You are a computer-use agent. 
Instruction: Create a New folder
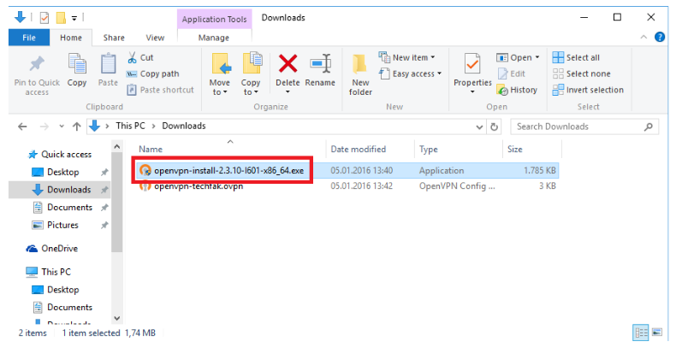360,74
